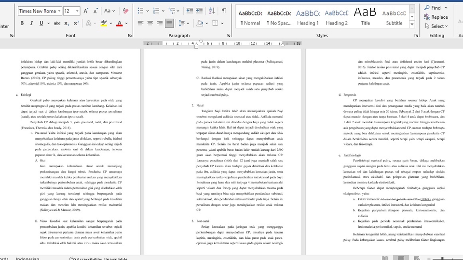Expand Numbering dropdown arrow

tap(163, 11)
